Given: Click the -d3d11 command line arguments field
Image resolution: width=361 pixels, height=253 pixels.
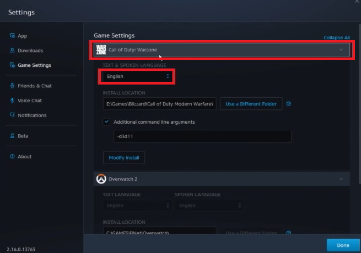Looking at the screenshot, I should click(202, 136).
